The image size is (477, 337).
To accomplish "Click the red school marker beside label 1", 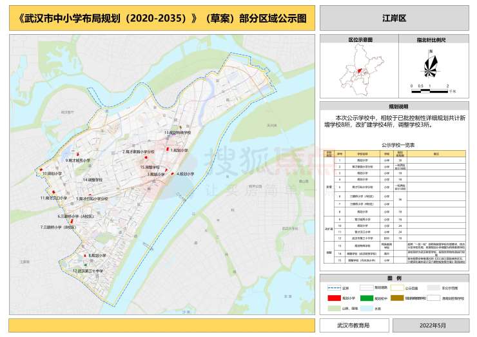I will [168, 149].
